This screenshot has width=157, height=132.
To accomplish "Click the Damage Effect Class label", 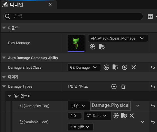I will point(25,67).
